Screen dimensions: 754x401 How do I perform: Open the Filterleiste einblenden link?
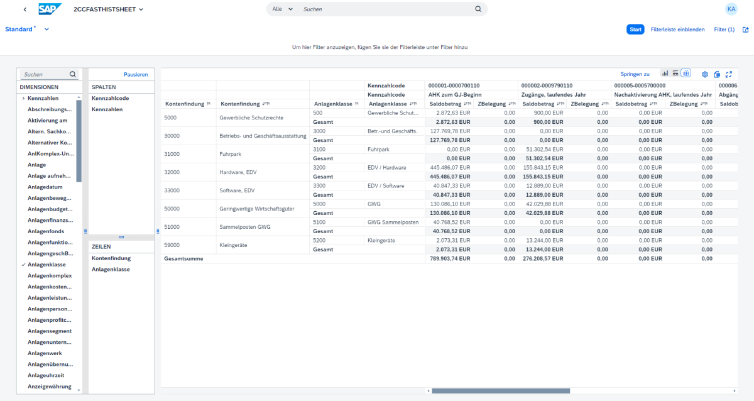(x=677, y=29)
